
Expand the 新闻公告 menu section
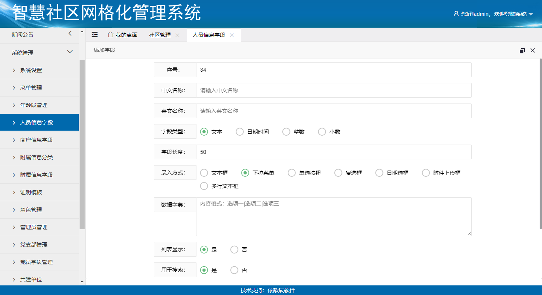pyautogui.click(x=70, y=34)
